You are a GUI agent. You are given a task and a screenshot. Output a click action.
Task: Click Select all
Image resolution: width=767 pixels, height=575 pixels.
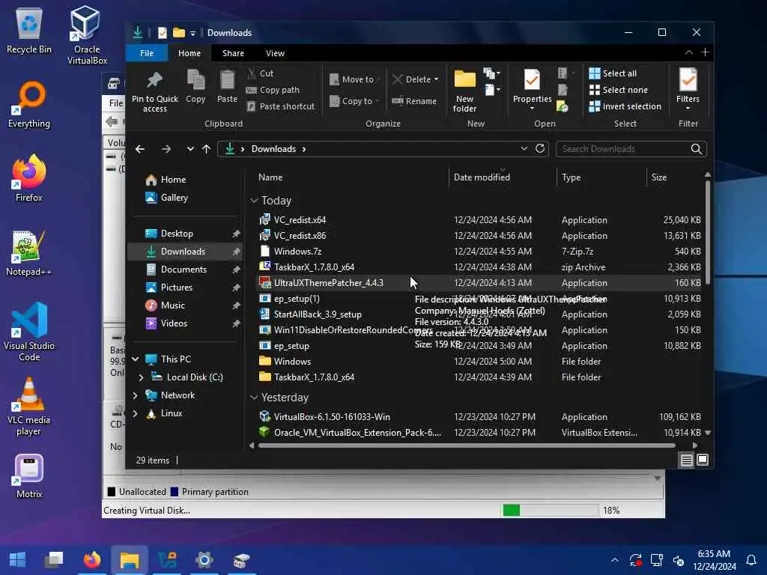click(x=613, y=73)
